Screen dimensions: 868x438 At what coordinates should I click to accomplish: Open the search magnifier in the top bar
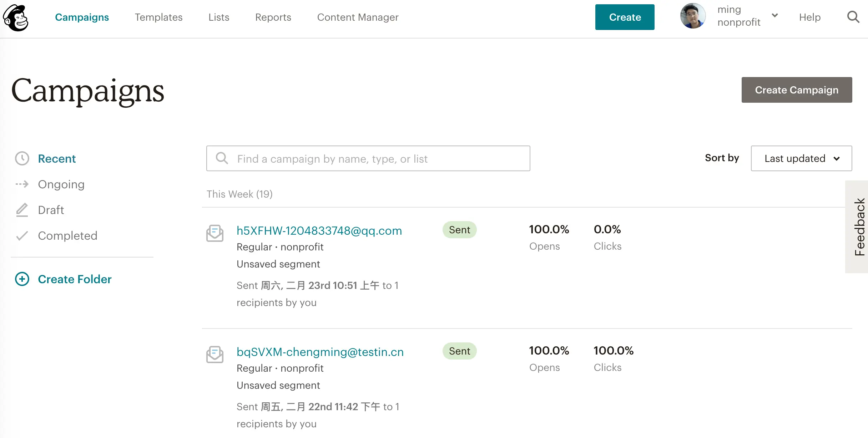click(x=853, y=17)
